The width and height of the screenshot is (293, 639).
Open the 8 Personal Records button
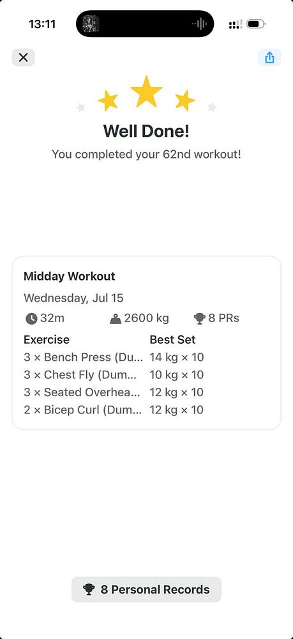(x=147, y=589)
